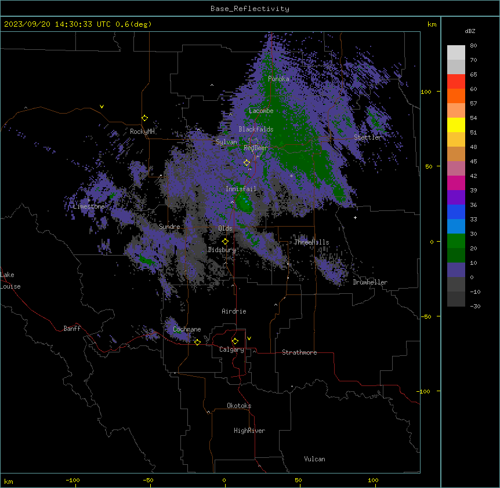
Task: Select the royal blue swatch in dBZ legend
Action: pos(456,212)
